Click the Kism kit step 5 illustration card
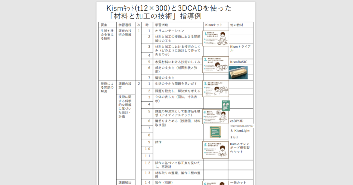 point(216,150)
